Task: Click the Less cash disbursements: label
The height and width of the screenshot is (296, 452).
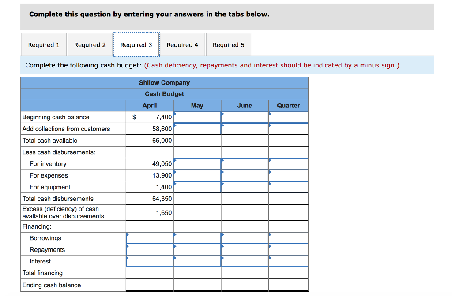Action: click(x=59, y=152)
